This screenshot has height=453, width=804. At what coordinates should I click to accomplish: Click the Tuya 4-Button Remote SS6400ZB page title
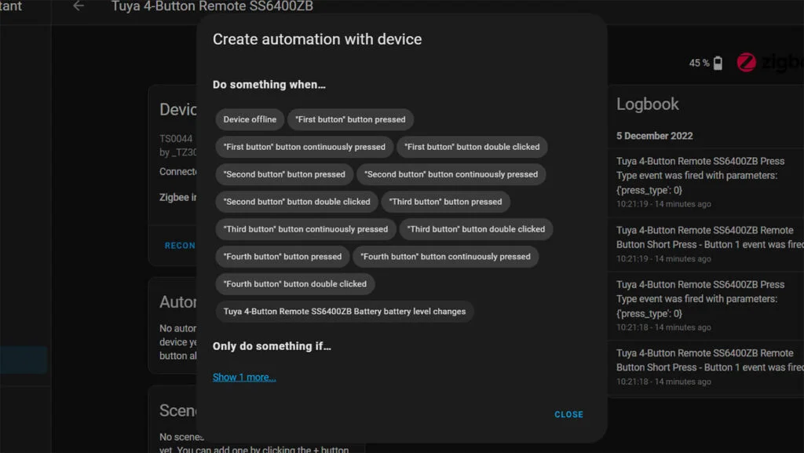(212, 6)
